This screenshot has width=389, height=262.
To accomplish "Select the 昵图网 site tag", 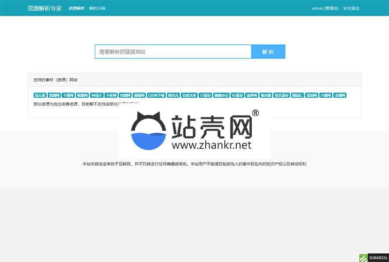I will click(82, 95).
